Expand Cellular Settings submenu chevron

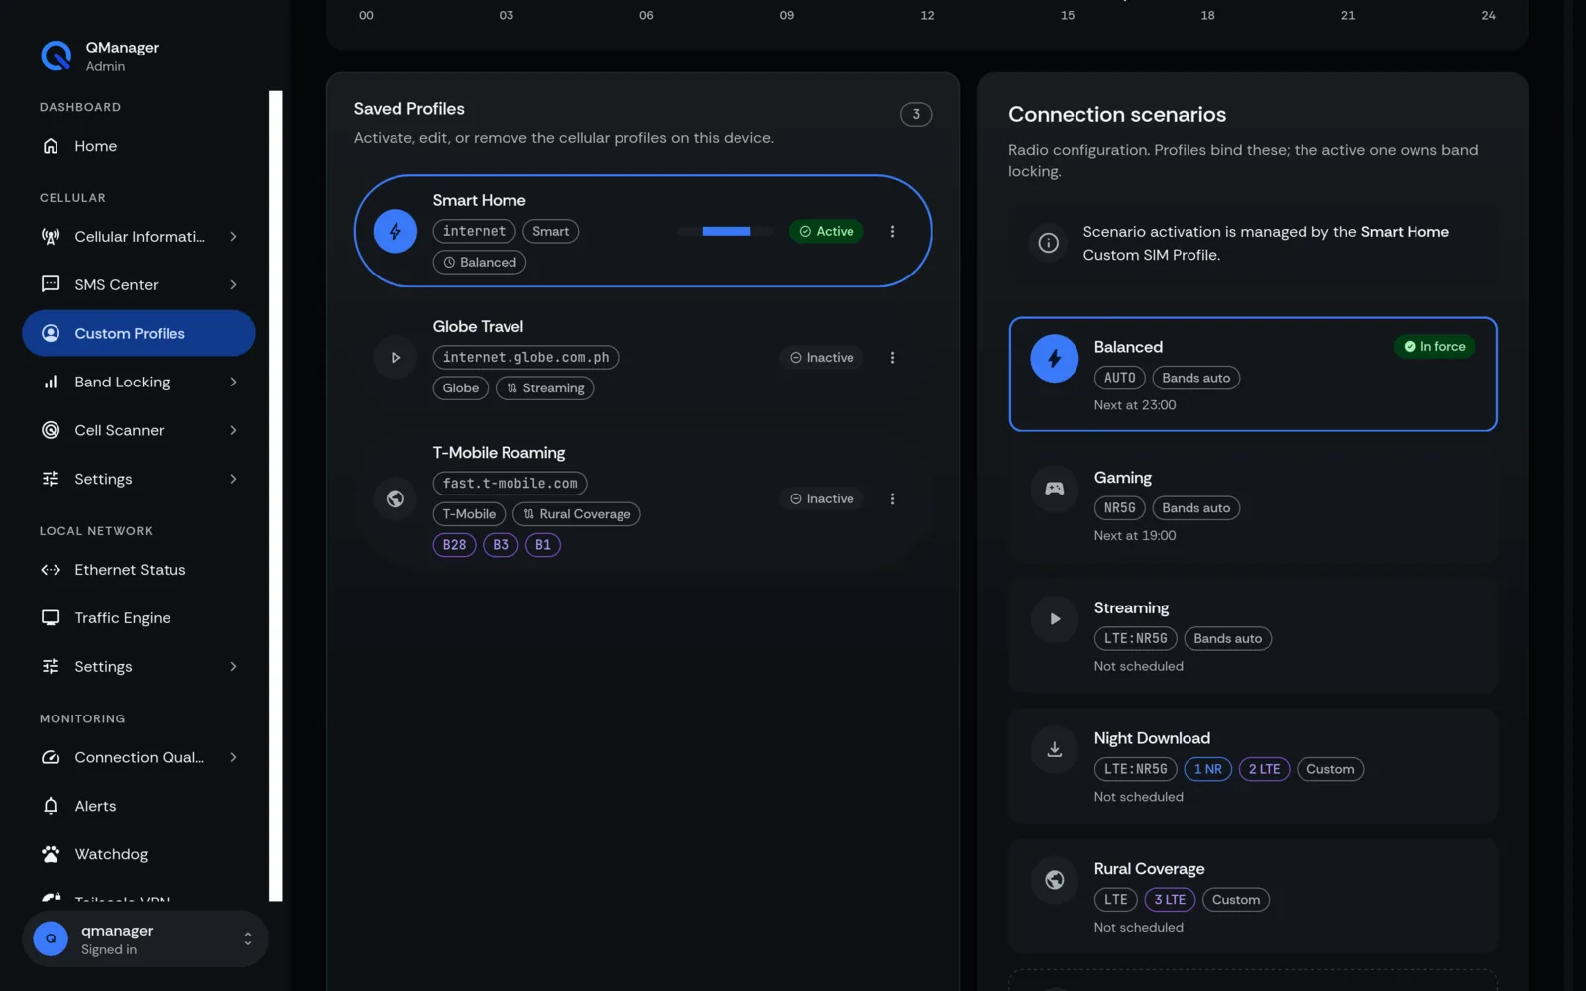click(233, 479)
